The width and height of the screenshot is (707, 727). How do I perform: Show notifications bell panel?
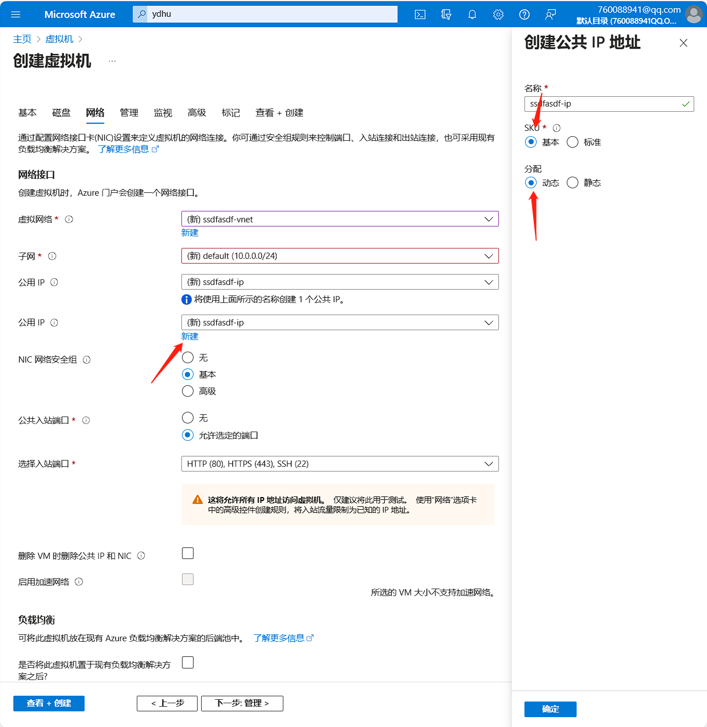pos(472,14)
